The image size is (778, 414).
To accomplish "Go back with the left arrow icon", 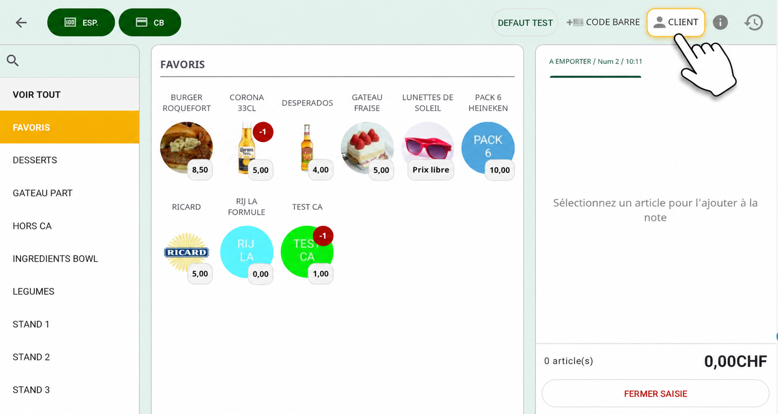I will pyautogui.click(x=21, y=22).
